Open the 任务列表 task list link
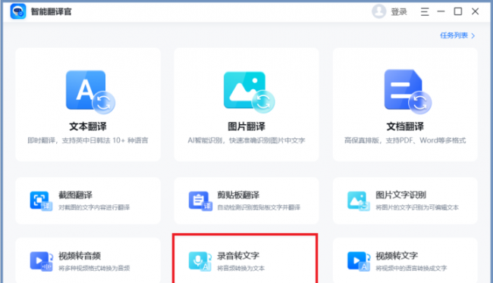This screenshot has height=283, width=493. [x=454, y=36]
